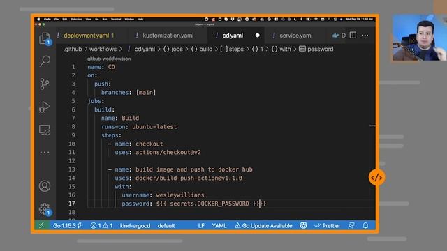This screenshot has width=447, height=251.
Task: Expand the steps breadcrumb
Action: pos(232,49)
